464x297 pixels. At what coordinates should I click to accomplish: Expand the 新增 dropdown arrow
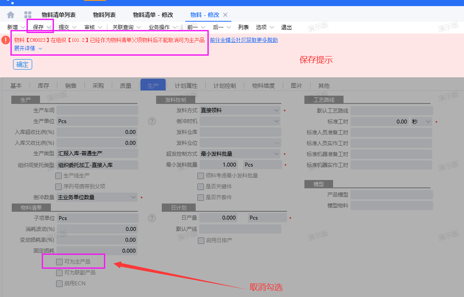point(23,27)
